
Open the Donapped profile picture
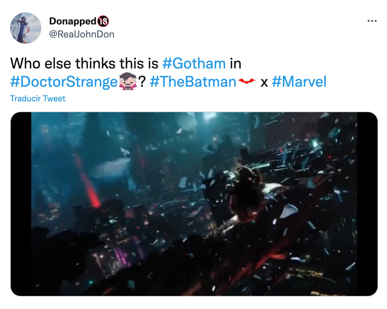coord(26,28)
